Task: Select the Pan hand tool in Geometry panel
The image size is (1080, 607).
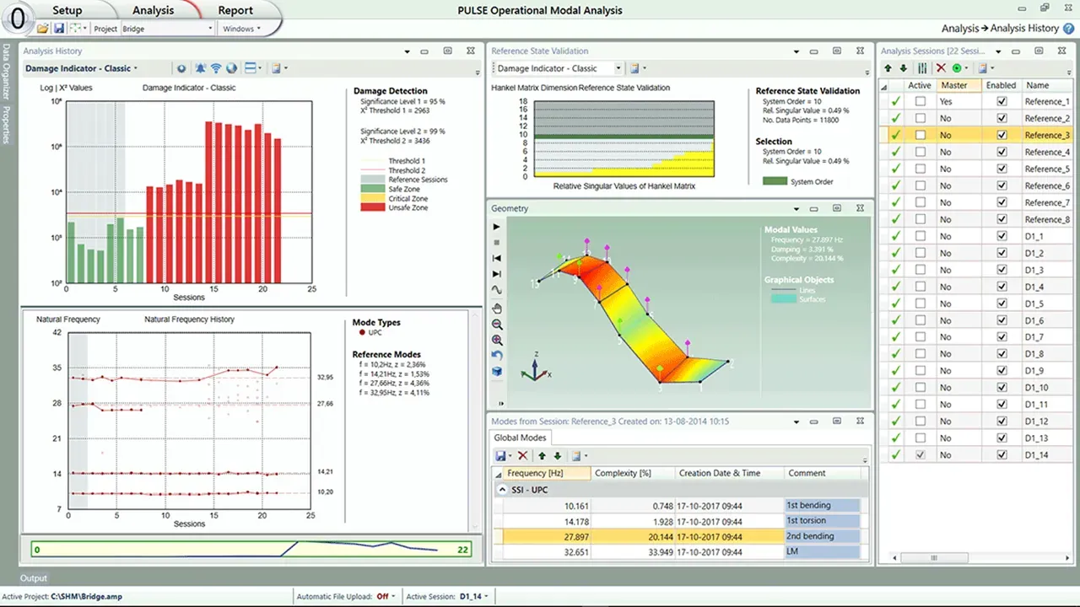Action: (497, 307)
